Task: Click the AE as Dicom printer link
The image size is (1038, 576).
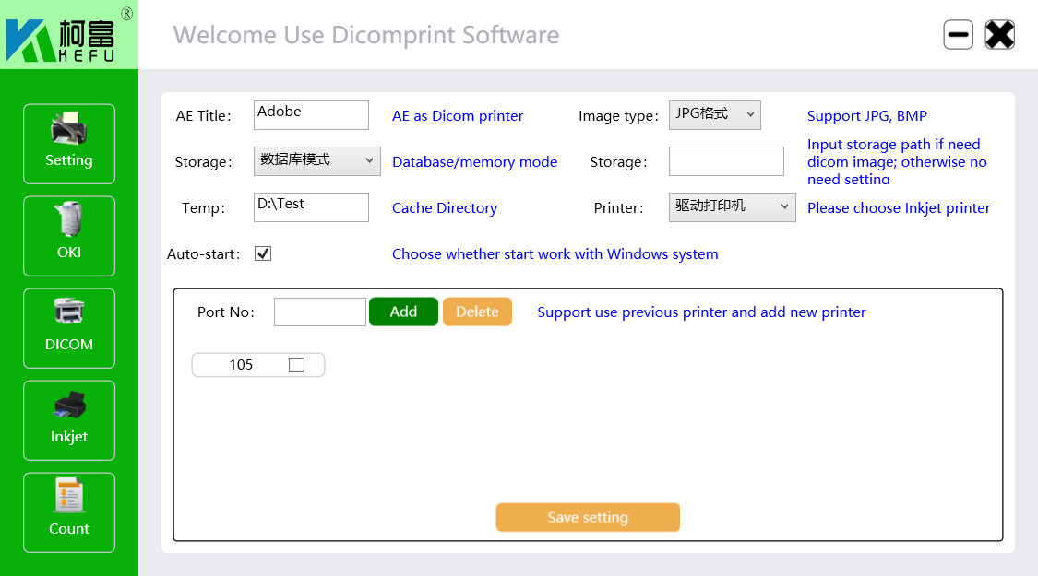Action: [x=457, y=115]
